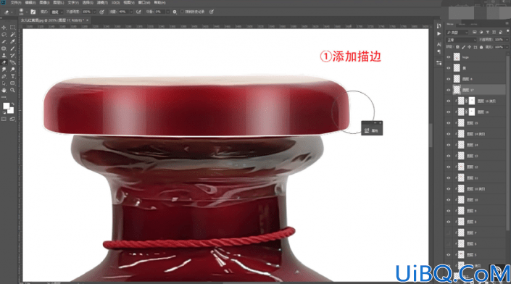Hide the logo layer
511x284 pixels.
[x=449, y=57]
